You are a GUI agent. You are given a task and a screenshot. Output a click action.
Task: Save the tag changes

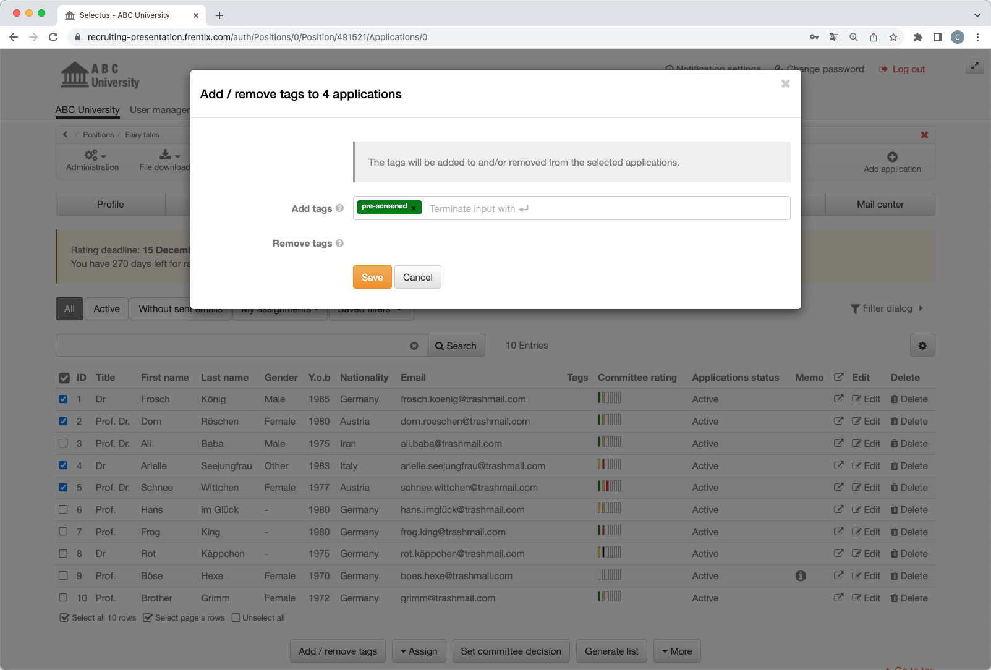[372, 278]
